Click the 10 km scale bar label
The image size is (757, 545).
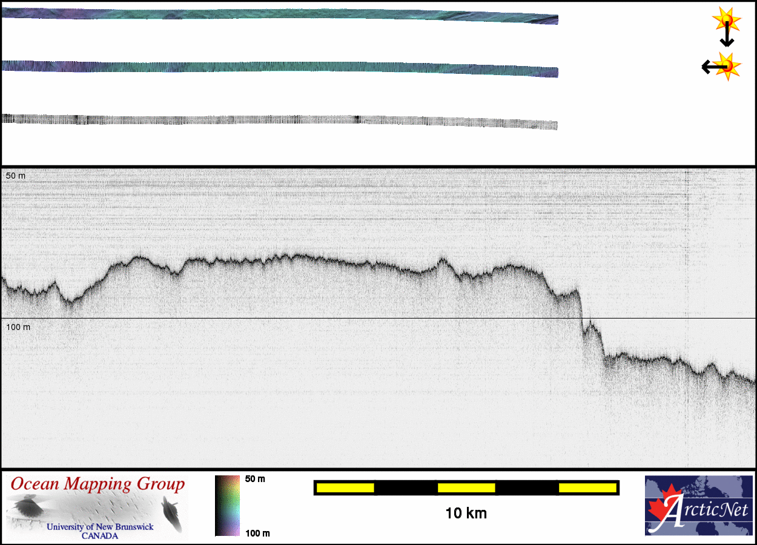466,514
